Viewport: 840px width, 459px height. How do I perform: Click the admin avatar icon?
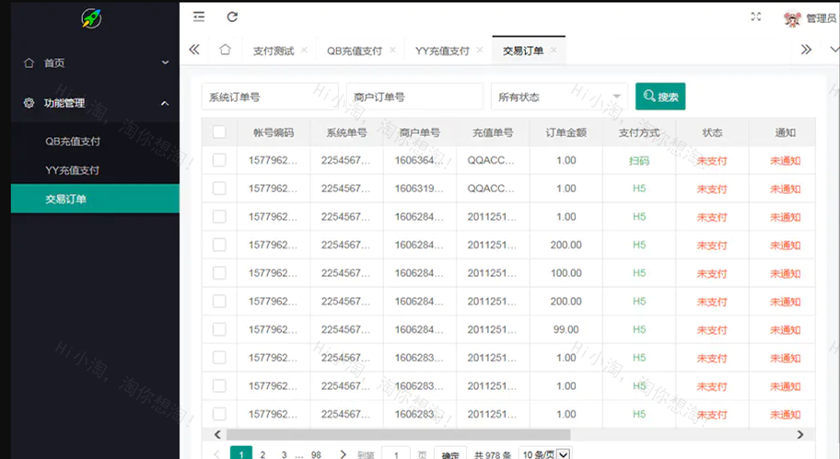click(791, 17)
